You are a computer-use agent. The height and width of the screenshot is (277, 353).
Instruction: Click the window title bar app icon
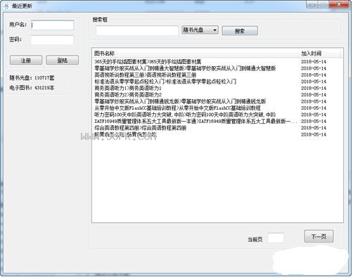tap(6, 6)
